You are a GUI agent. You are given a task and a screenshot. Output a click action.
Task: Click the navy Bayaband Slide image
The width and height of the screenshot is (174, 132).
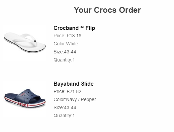point(25,98)
